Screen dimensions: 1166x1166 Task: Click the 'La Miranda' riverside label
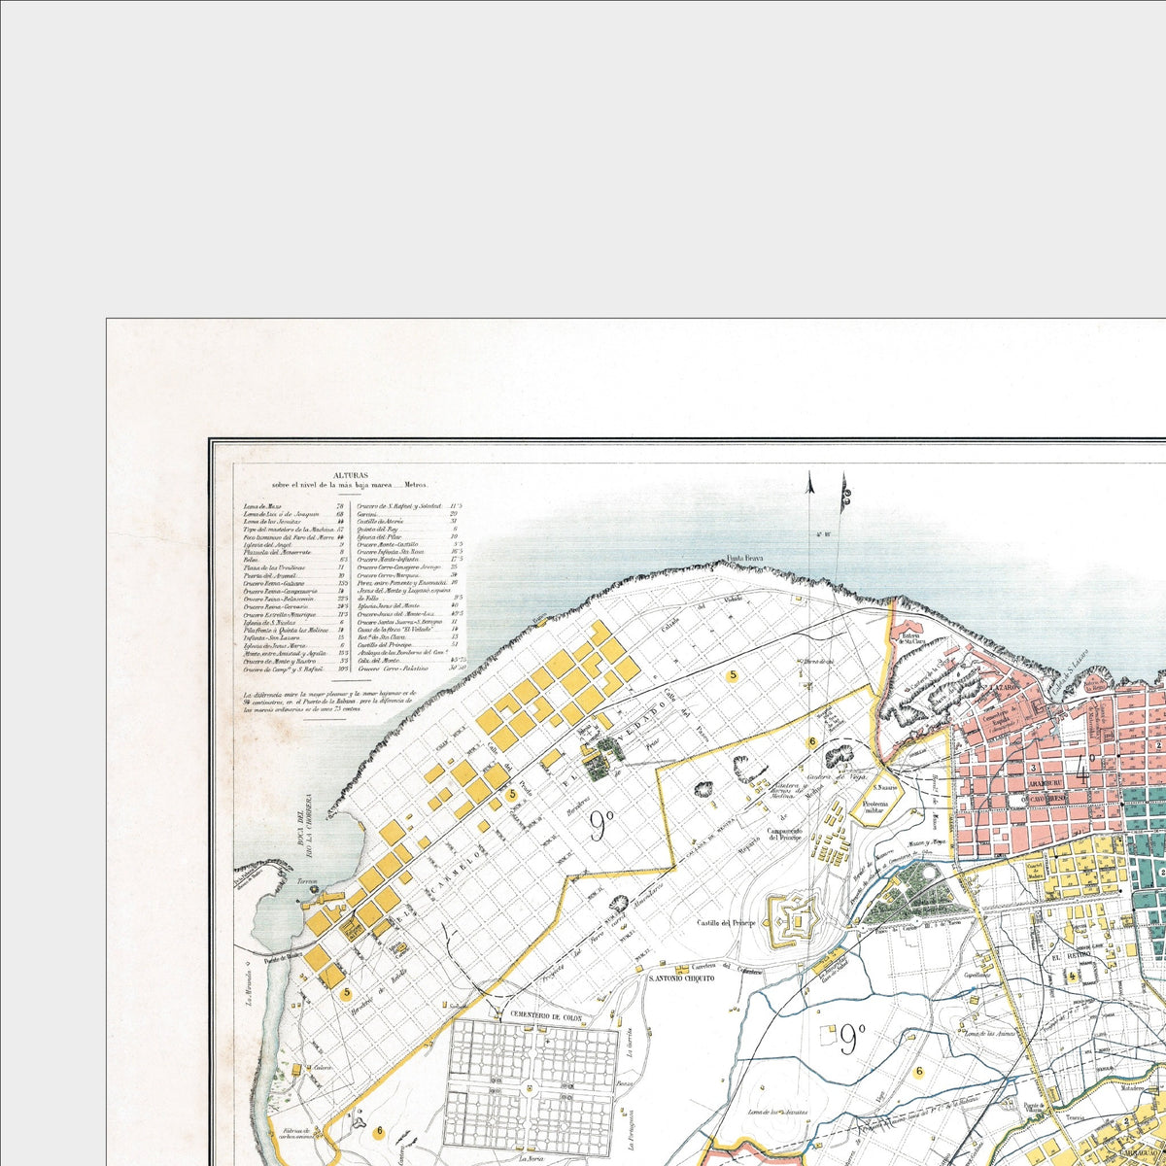[x=249, y=987]
